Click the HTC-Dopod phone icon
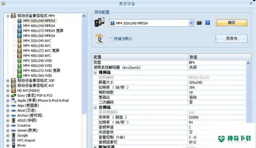Image resolution: width=256 pixels, height=148 pixels. pyautogui.click(x=14, y=141)
